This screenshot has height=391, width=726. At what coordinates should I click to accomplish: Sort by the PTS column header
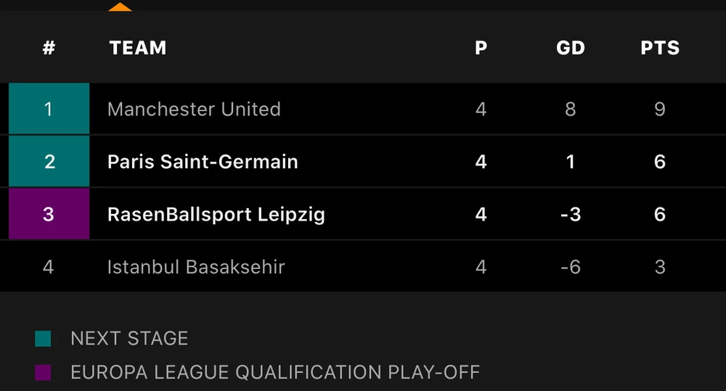coord(659,48)
